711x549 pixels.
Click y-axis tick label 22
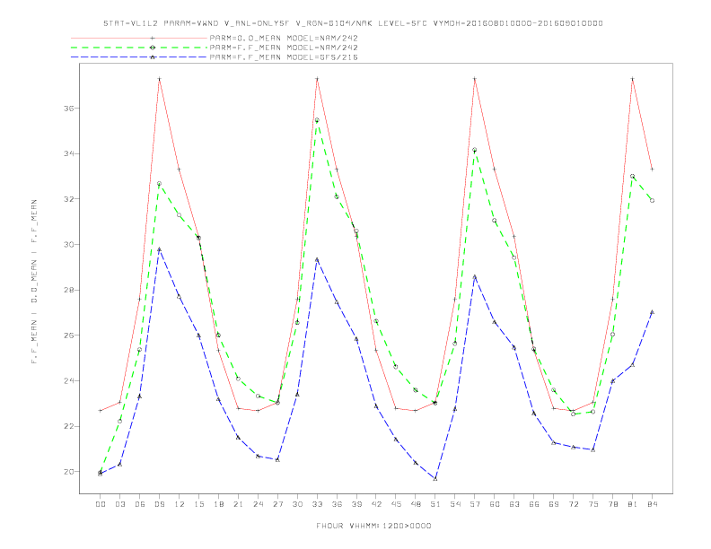(x=69, y=426)
